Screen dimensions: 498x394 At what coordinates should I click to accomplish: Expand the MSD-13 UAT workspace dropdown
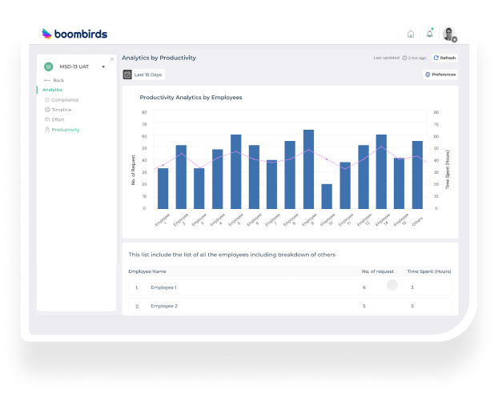(103, 67)
